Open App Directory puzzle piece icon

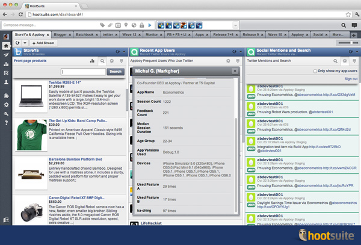click(x=6, y=96)
